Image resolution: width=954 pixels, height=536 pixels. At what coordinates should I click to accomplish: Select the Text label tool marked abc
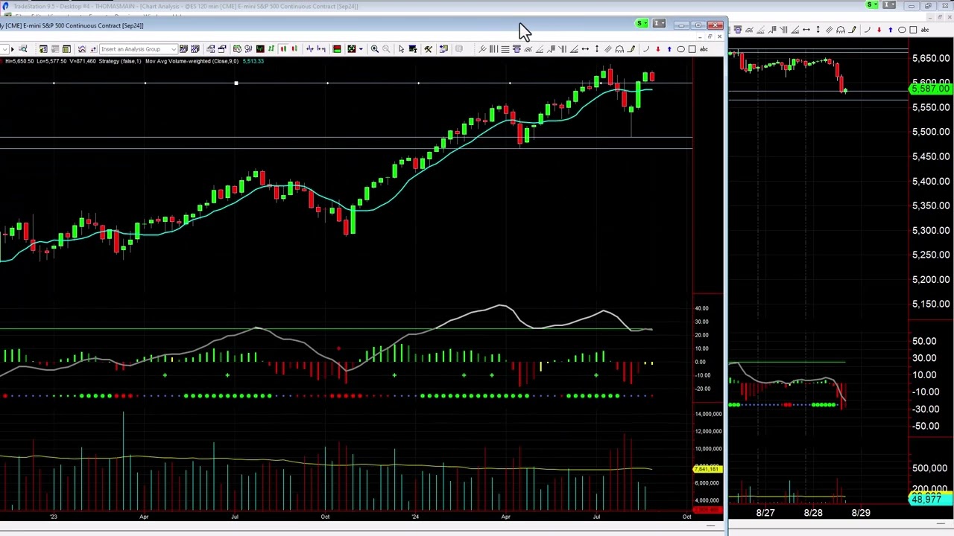[x=703, y=48]
